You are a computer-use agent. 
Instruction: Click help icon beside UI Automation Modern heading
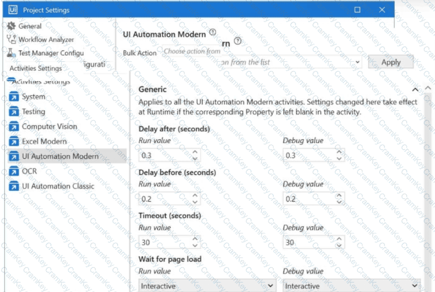[x=213, y=32]
